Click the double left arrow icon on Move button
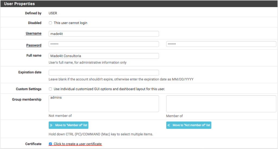Image resolution: width=278 pixels, height=149 pixels. click(x=169, y=125)
